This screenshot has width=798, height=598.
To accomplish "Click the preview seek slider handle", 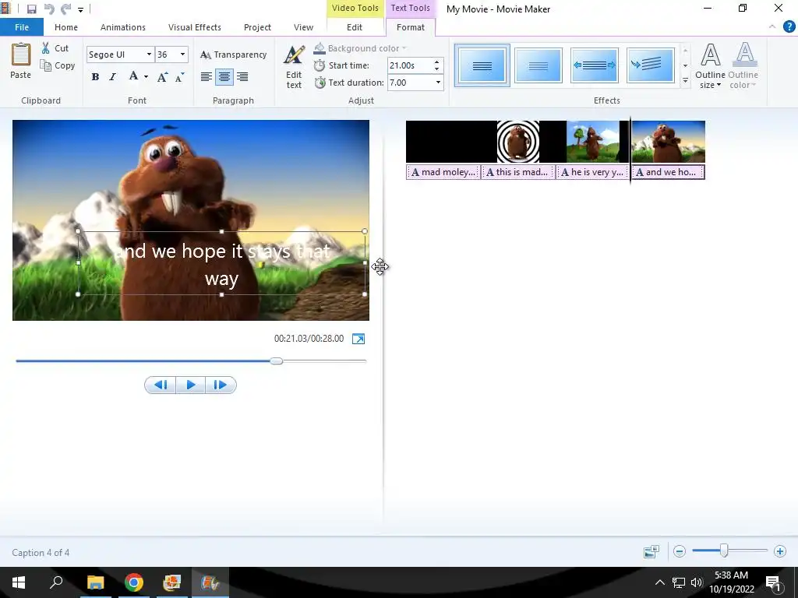I will tap(277, 361).
